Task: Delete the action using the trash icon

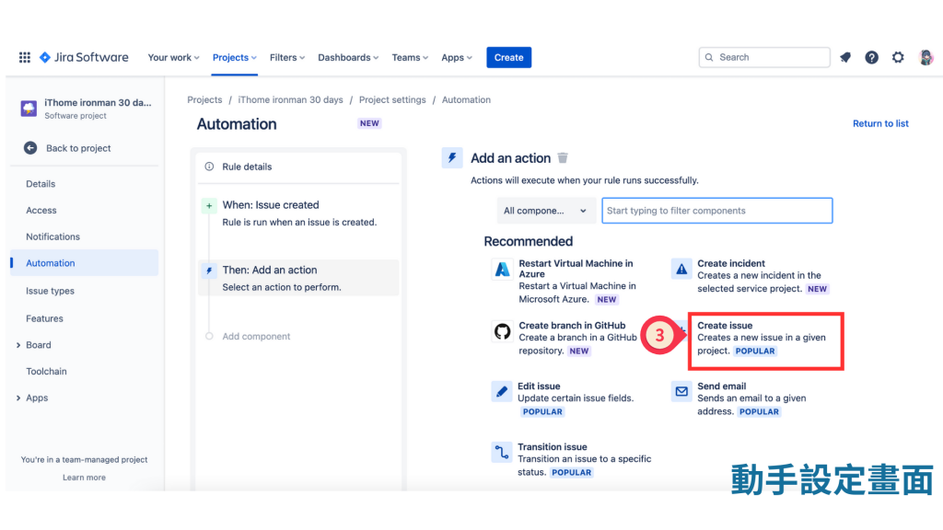Action: coord(563,157)
